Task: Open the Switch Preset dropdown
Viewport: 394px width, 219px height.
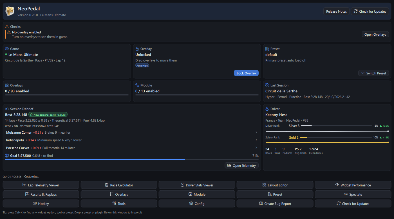Action: coord(374,73)
